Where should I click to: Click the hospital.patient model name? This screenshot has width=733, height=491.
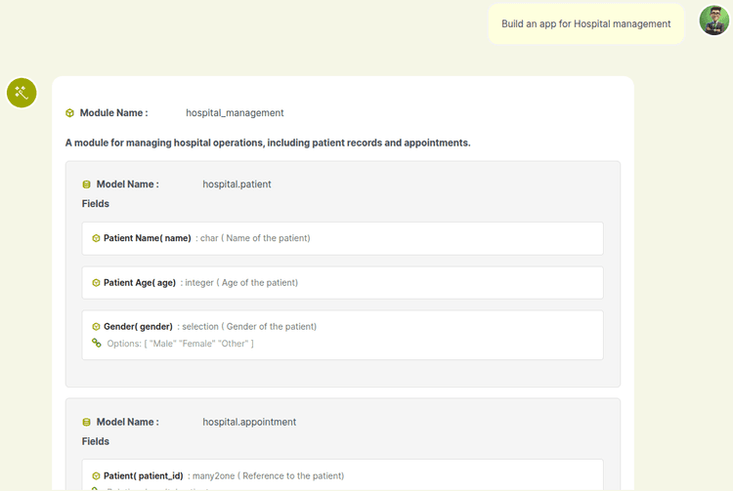click(237, 184)
